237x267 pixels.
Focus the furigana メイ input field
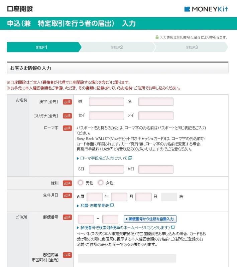click(x=156, y=115)
